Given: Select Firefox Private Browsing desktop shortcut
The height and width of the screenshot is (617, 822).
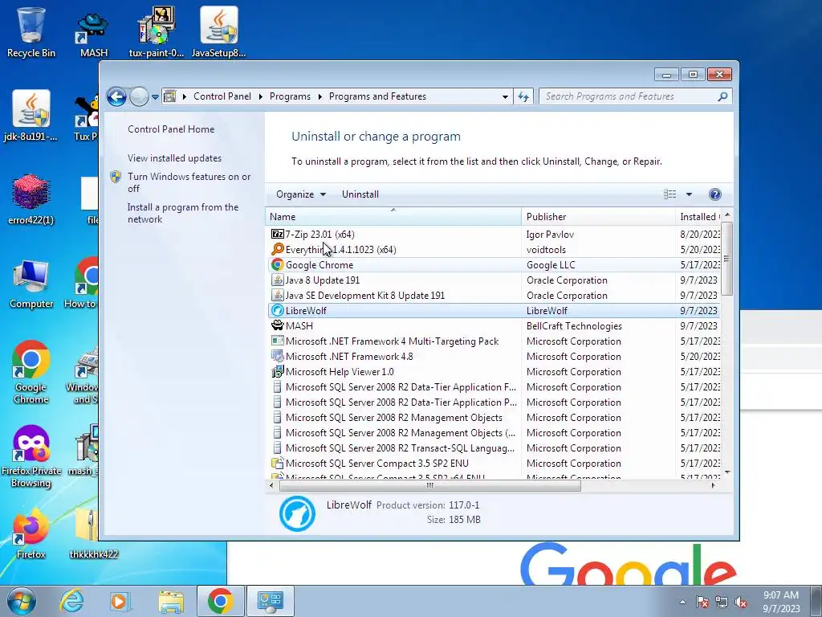Looking at the screenshot, I should click(x=31, y=456).
